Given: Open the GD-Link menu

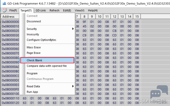Looking at the screenshot, I should (41, 10).
